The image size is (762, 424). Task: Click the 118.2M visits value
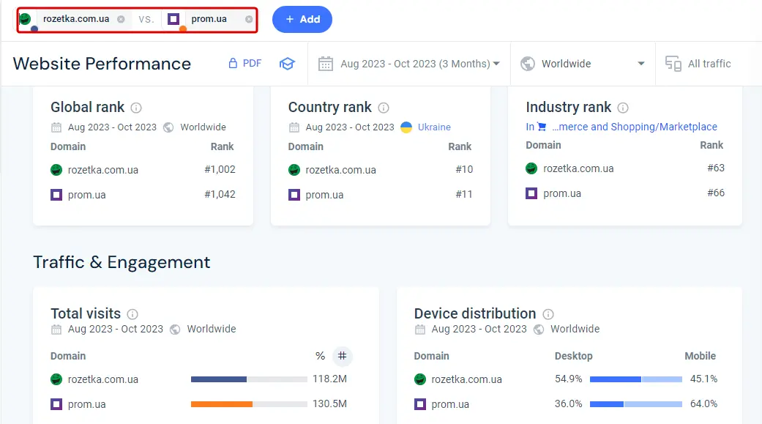329,379
